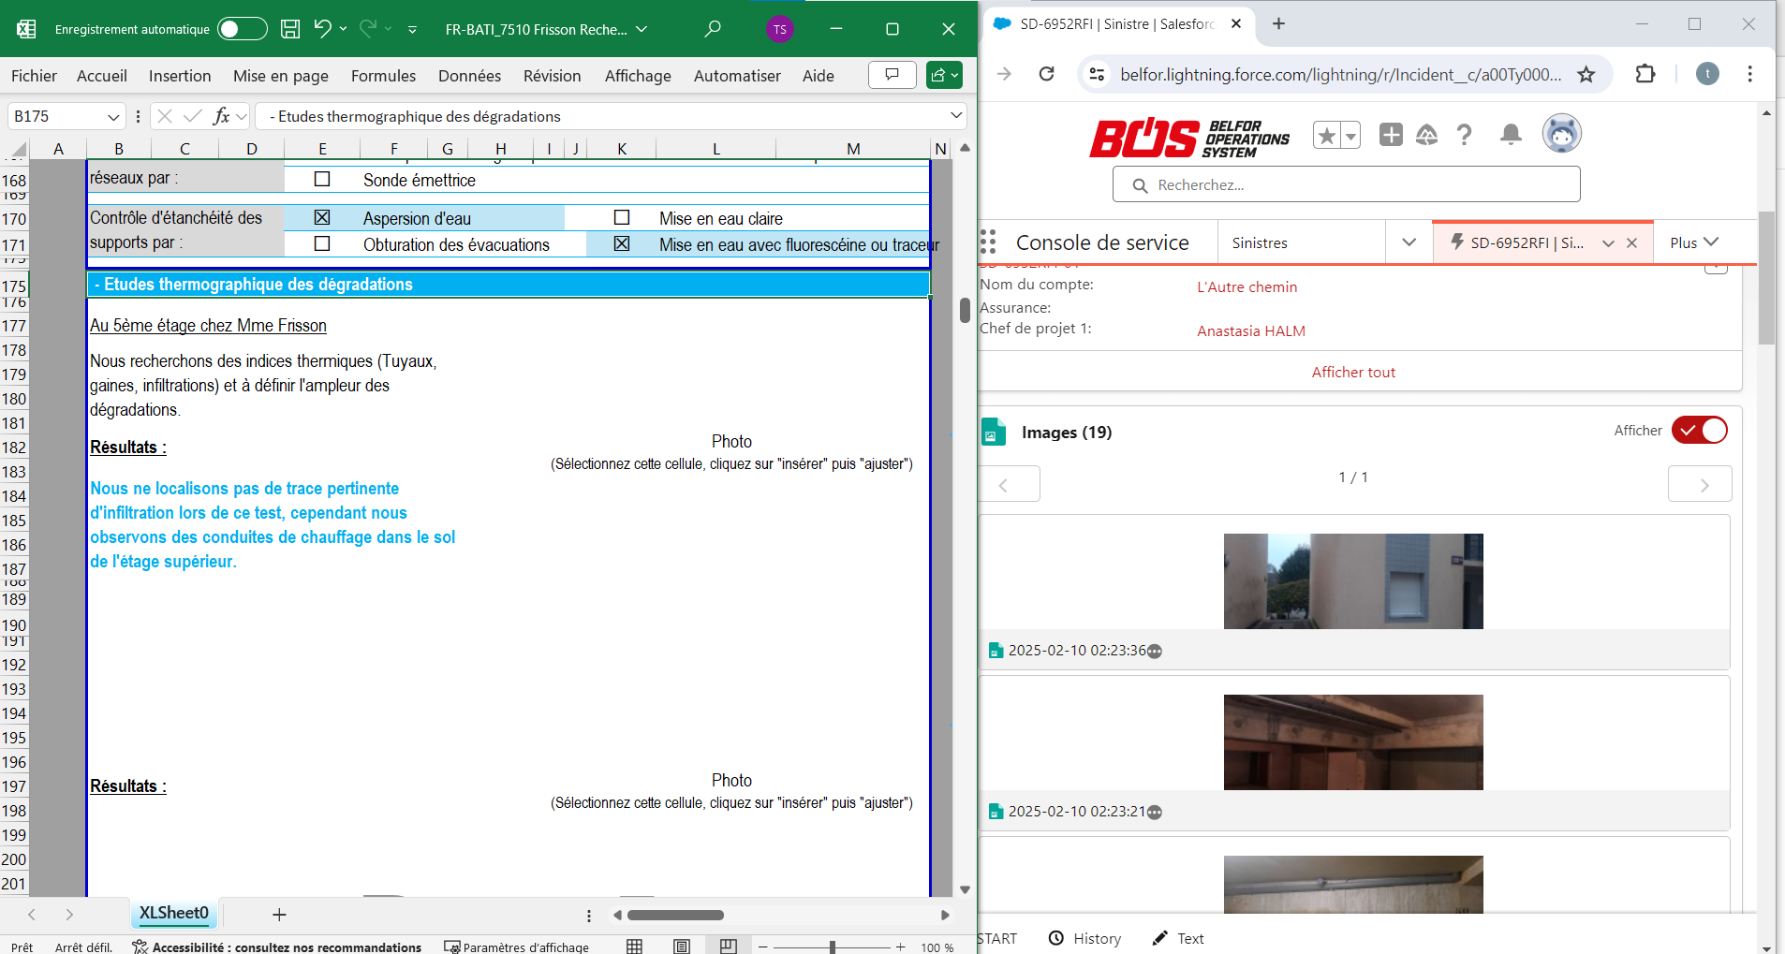This screenshot has height=954, width=1785.
Task: Open the Formules ribbon tab
Action: 383,76
